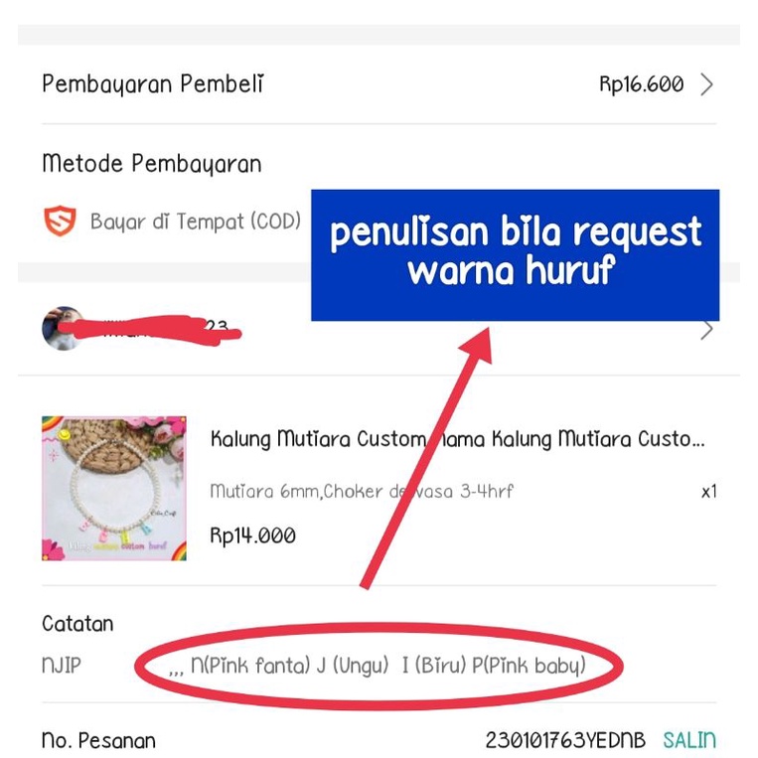Tap the Pembayaran Pembeli label
Viewport: 758px width, 758px height.
click(x=153, y=84)
